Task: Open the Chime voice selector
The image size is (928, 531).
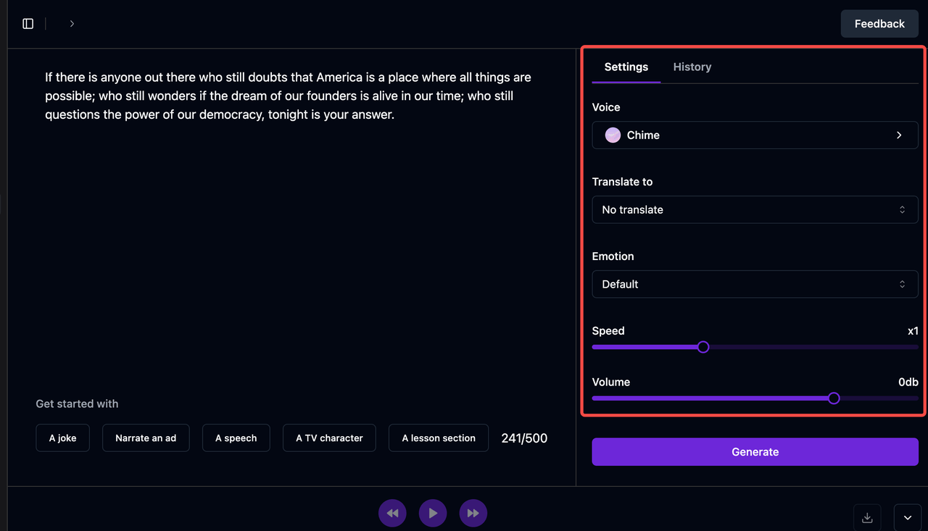Action: pyautogui.click(x=755, y=135)
